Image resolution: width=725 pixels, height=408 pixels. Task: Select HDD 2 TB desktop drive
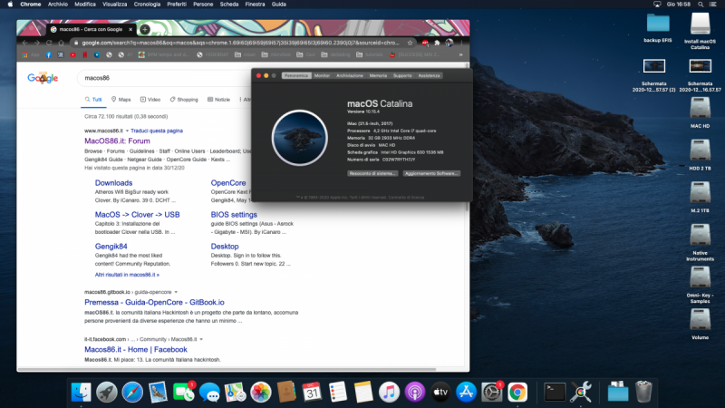click(700, 155)
